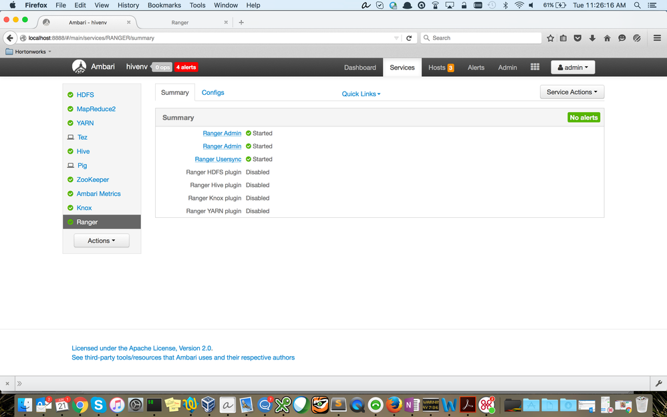This screenshot has height=417, width=667.
Task: Click the wrench icon in the bottom bar
Action: click(x=659, y=384)
